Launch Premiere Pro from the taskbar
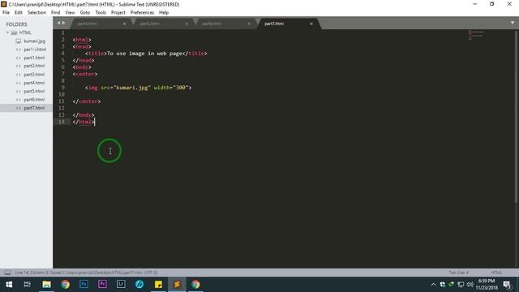 (x=102, y=285)
